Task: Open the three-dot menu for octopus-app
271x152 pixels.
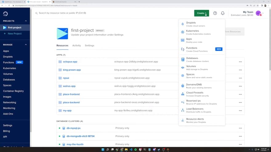Action: [x=240, y=62]
